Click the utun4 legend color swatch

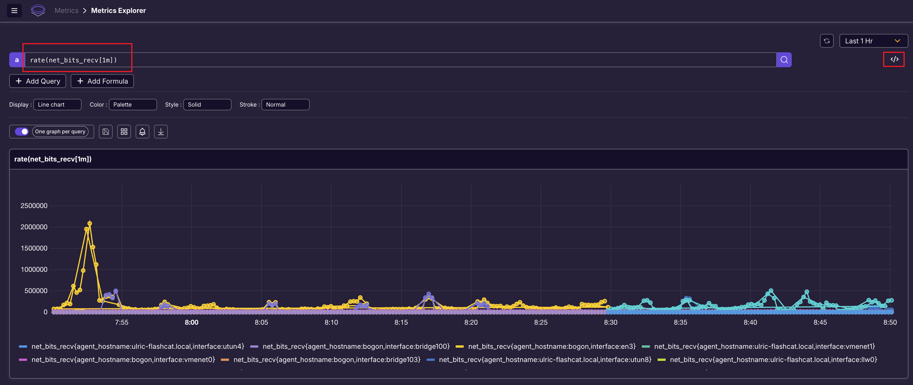click(x=23, y=346)
